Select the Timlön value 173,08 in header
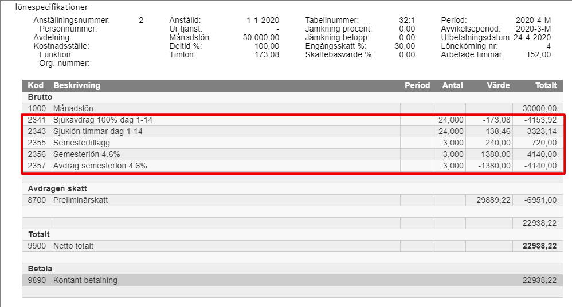 pyautogui.click(x=267, y=54)
